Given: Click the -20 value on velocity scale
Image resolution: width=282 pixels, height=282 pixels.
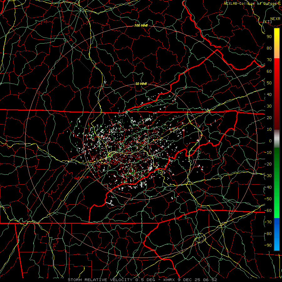Looking at the screenshot, I should click(268, 164).
